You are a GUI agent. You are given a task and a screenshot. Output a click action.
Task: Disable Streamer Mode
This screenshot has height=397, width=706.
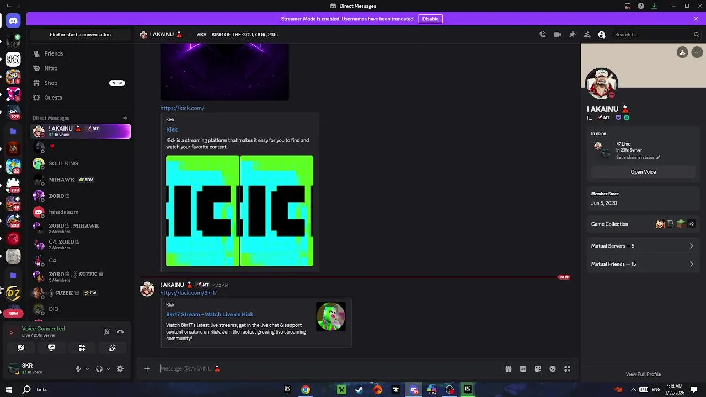(x=430, y=19)
